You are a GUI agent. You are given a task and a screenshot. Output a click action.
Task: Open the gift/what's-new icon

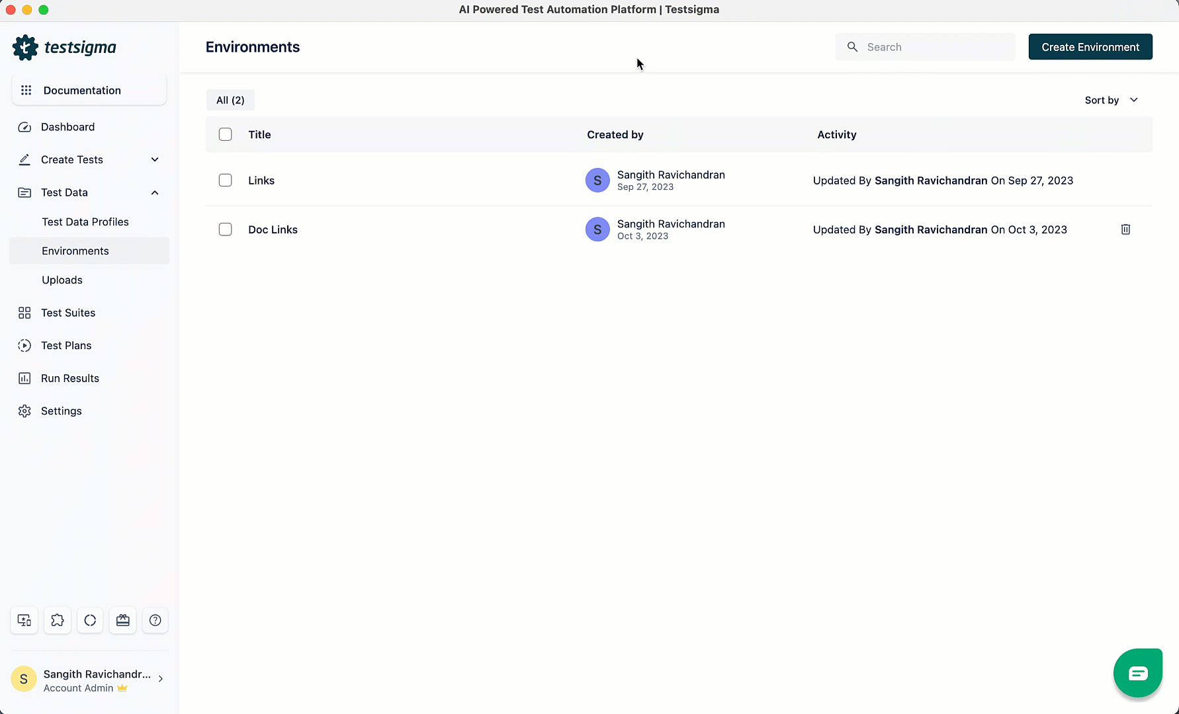tap(122, 620)
